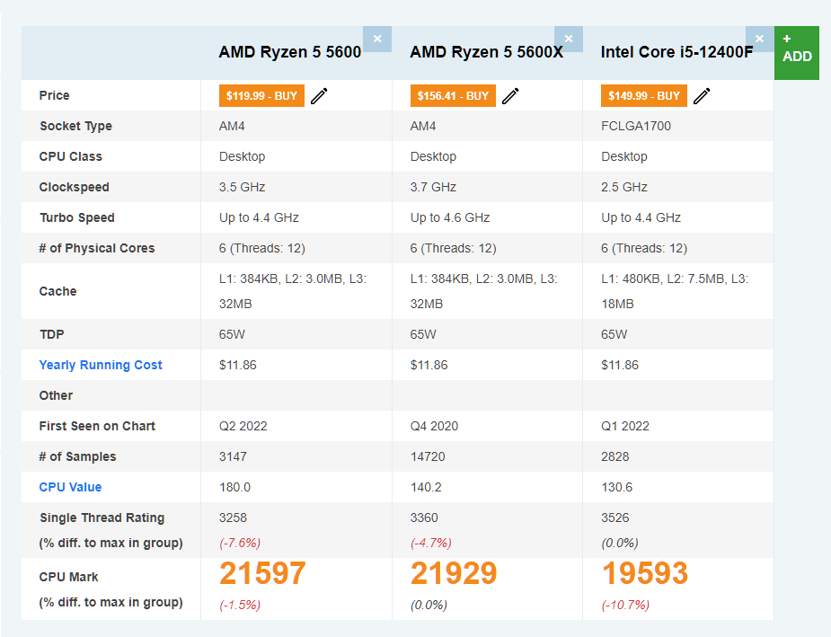The image size is (831, 637).
Task: Buy the Ryzen 5 5600X at $156.41
Action: (453, 96)
